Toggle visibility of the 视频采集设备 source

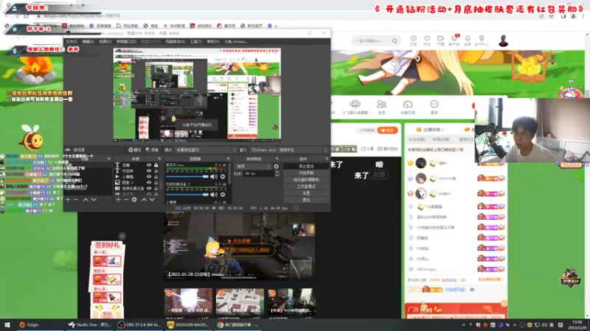point(149,188)
